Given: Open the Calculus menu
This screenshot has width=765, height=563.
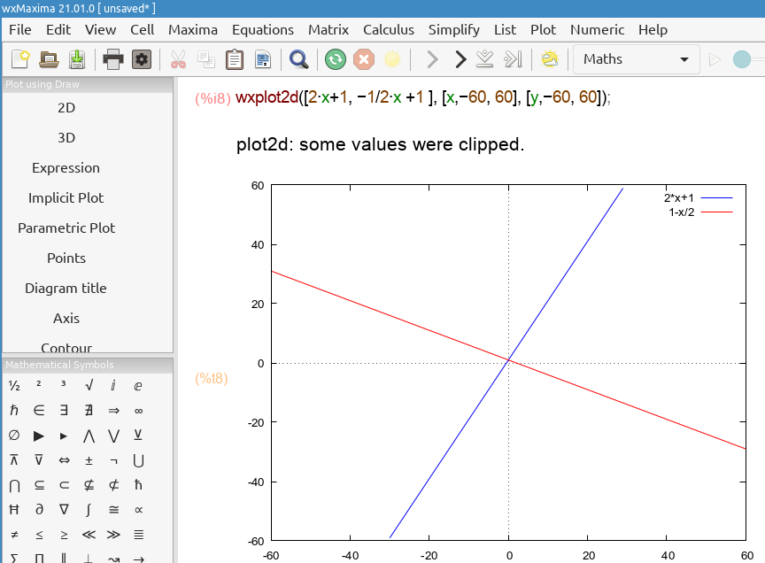Looking at the screenshot, I should click(x=388, y=29).
